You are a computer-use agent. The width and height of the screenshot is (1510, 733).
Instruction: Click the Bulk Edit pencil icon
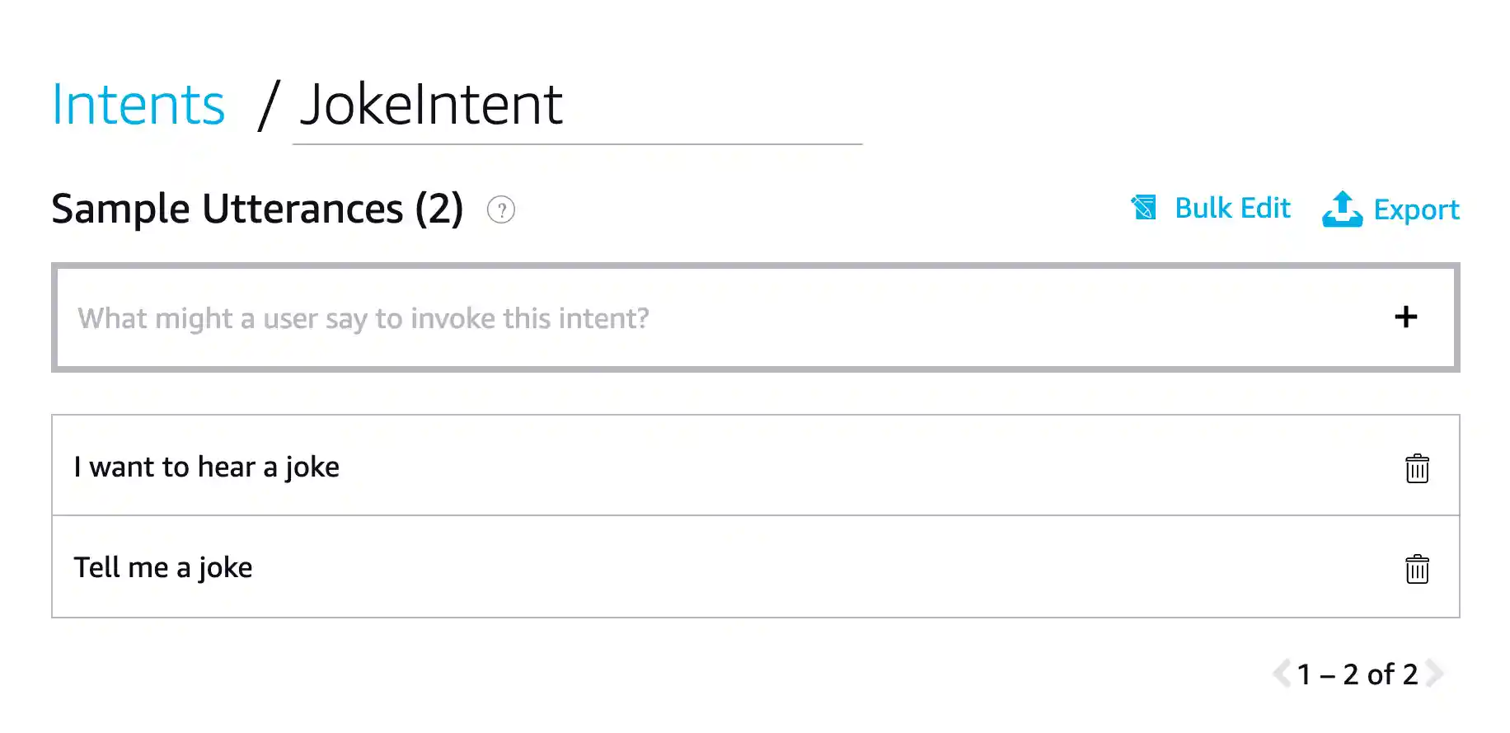tap(1144, 209)
